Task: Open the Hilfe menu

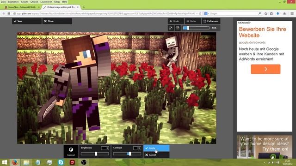Action: (64, 2)
